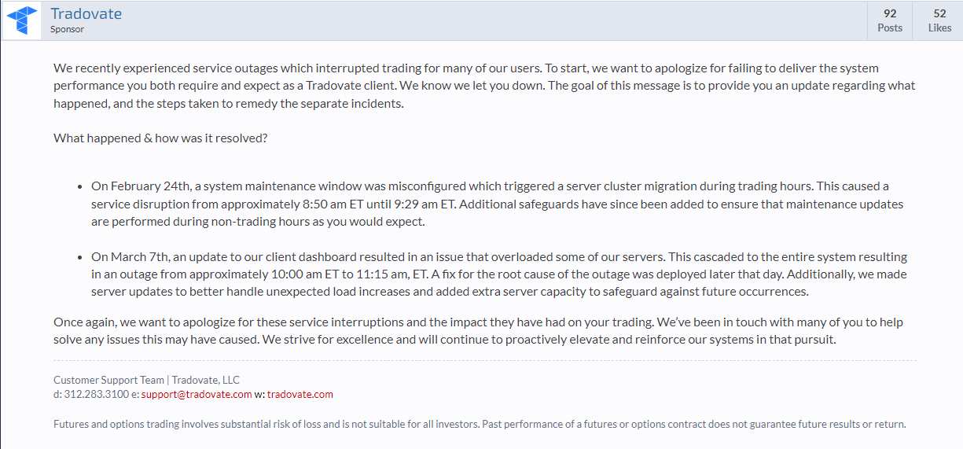The height and width of the screenshot is (449, 963).
Task: View the 92 Posts count
Action: click(x=890, y=20)
